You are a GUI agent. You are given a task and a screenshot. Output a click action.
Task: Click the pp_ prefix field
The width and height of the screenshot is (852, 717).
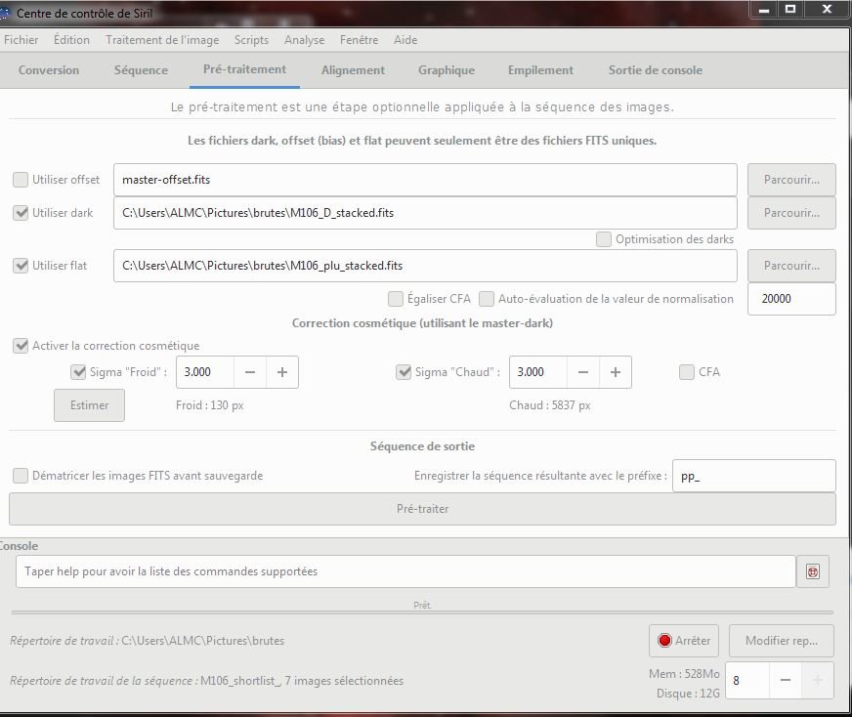[x=753, y=476]
